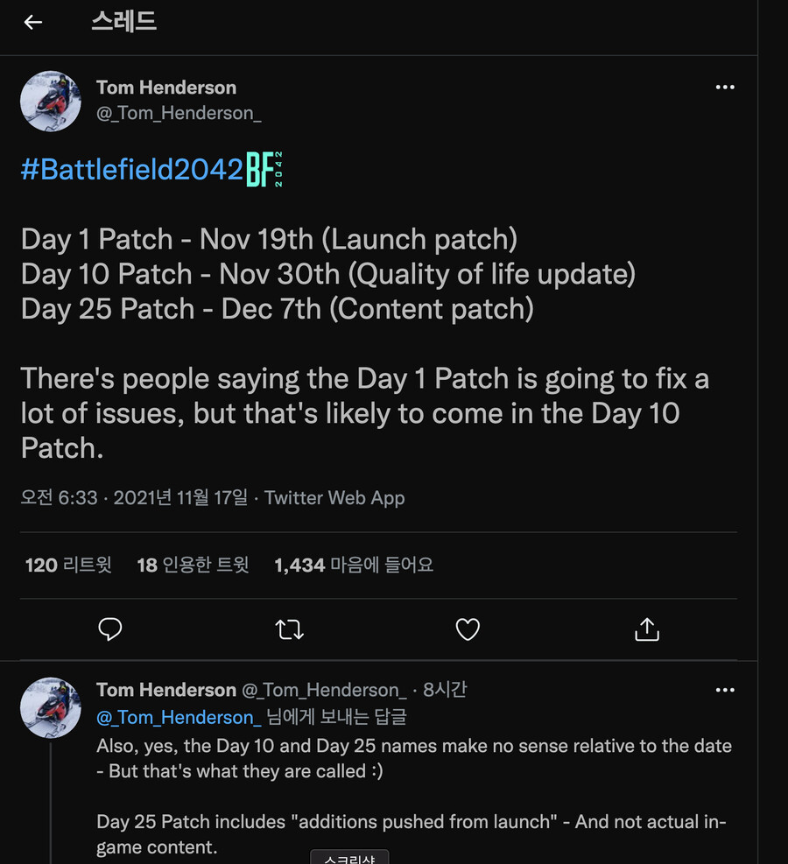Screen dimensions: 788x864
Task: Click the @_Tom_Henderson_ handle under the name
Action: [179, 114]
